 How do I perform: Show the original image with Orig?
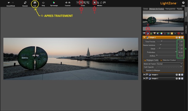(x=43, y=3)
